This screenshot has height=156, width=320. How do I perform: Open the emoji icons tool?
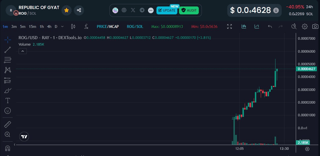[8, 111]
